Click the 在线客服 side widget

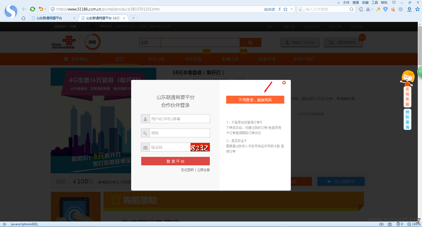pos(407,97)
